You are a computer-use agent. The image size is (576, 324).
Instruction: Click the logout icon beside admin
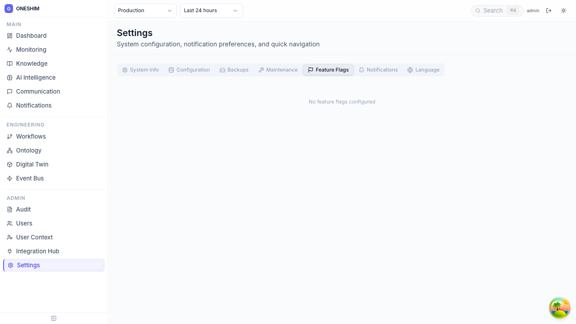point(549,10)
